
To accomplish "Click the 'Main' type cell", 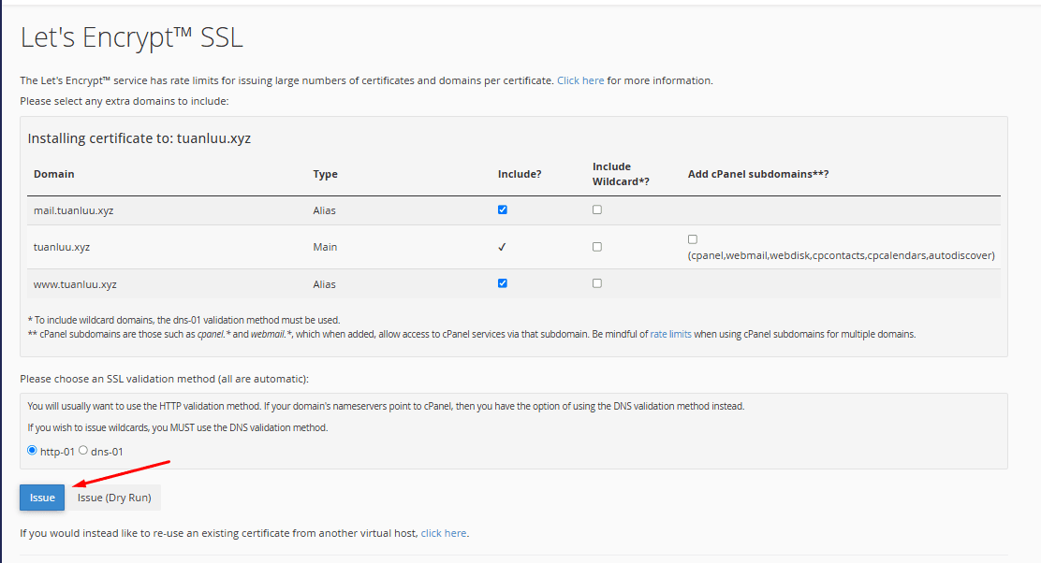I will 326,247.
